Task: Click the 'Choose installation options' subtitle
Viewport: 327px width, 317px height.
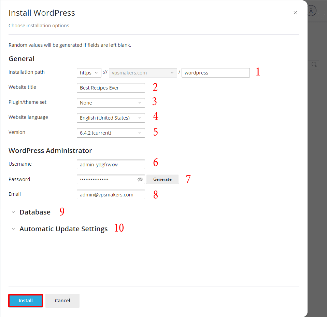Action: 39,26
